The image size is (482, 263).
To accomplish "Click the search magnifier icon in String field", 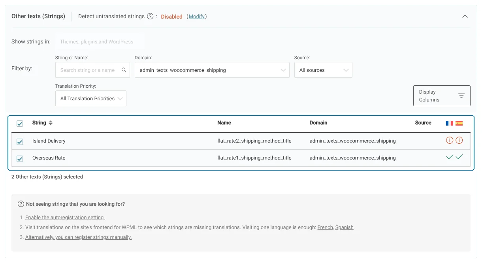I will (x=124, y=70).
